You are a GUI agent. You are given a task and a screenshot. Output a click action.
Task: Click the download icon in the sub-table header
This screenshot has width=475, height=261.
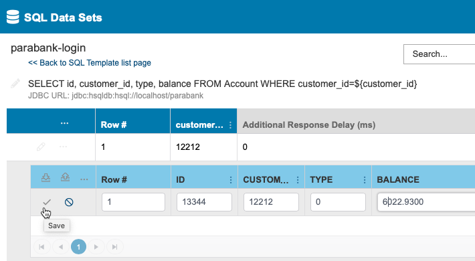pyautogui.click(x=45, y=177)
